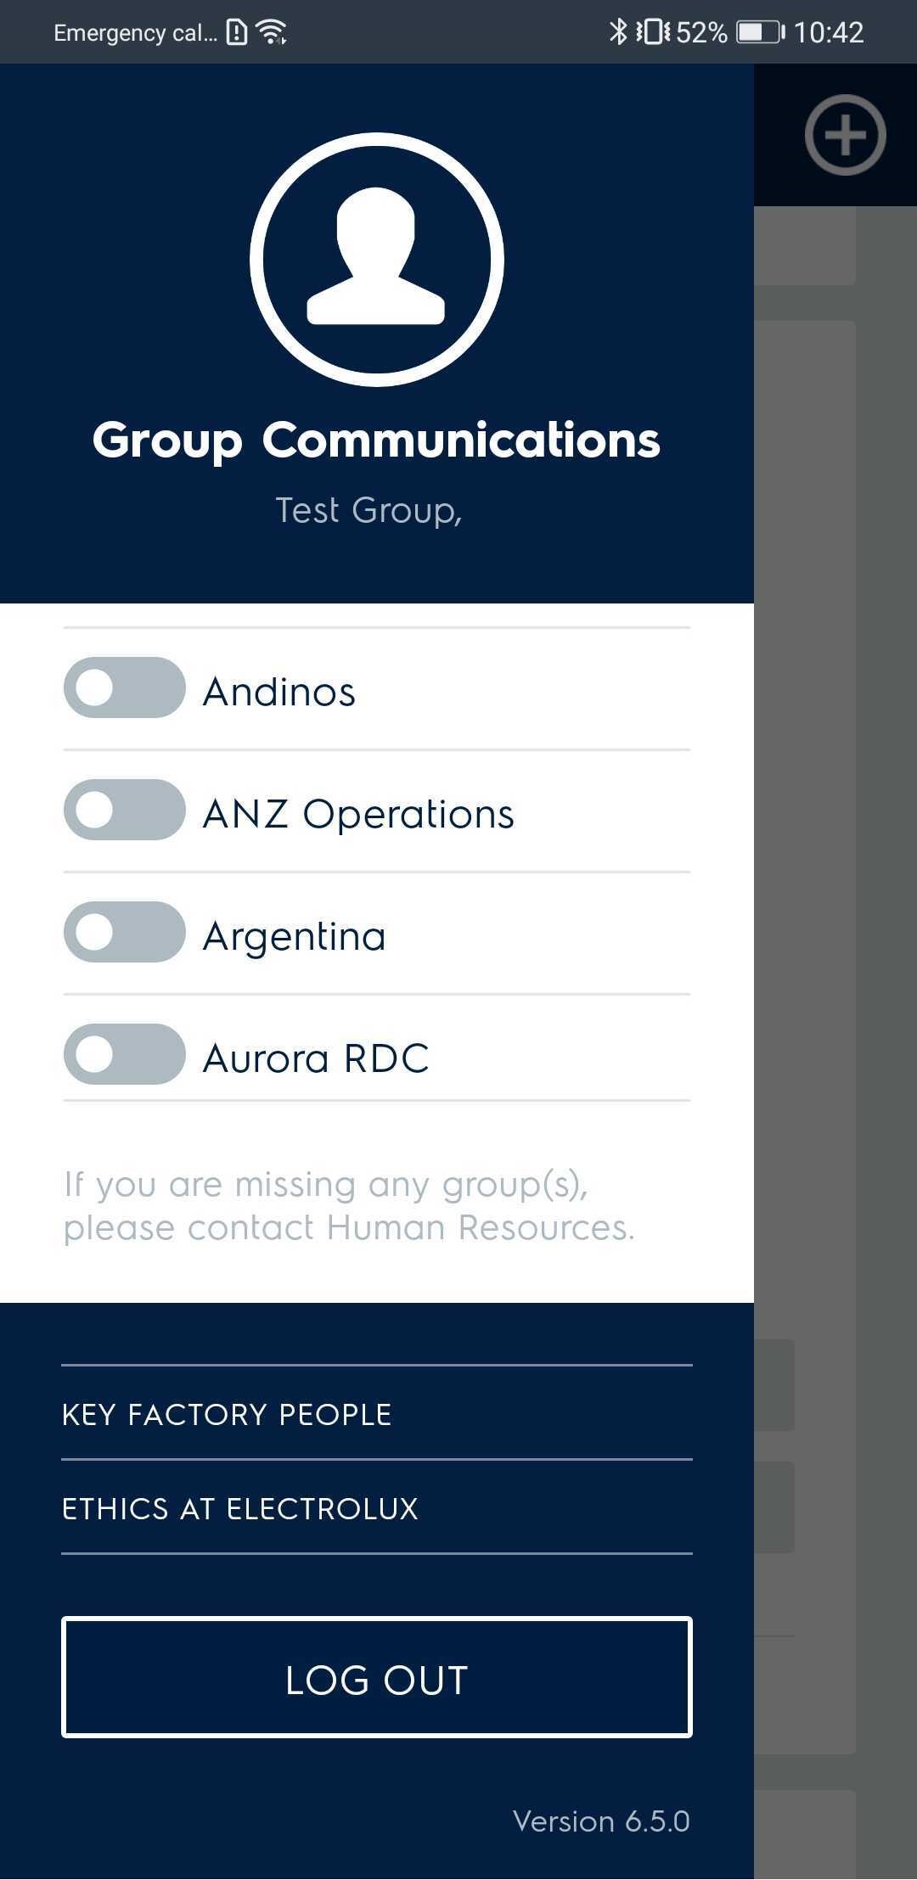917x1880 pixels.
Task: Enable the Andinos group toggle
Action: [x=124, y=687]
